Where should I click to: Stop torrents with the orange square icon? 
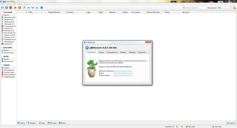pyautogui.click(x=20, y=8)
